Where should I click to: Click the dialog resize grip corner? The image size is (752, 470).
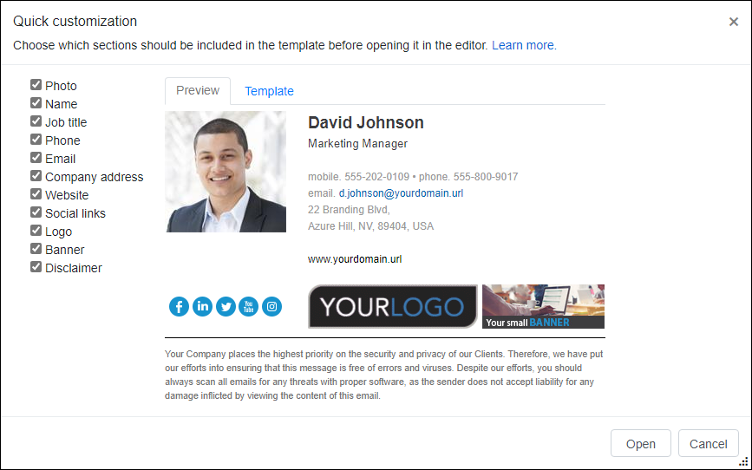pos(744,462)
